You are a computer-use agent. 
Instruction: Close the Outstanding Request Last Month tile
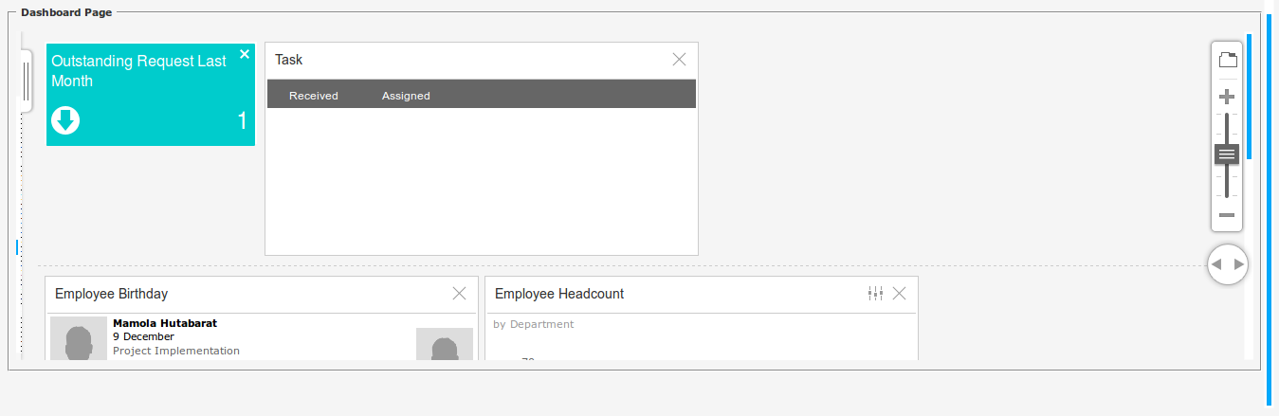coord(245,54)
